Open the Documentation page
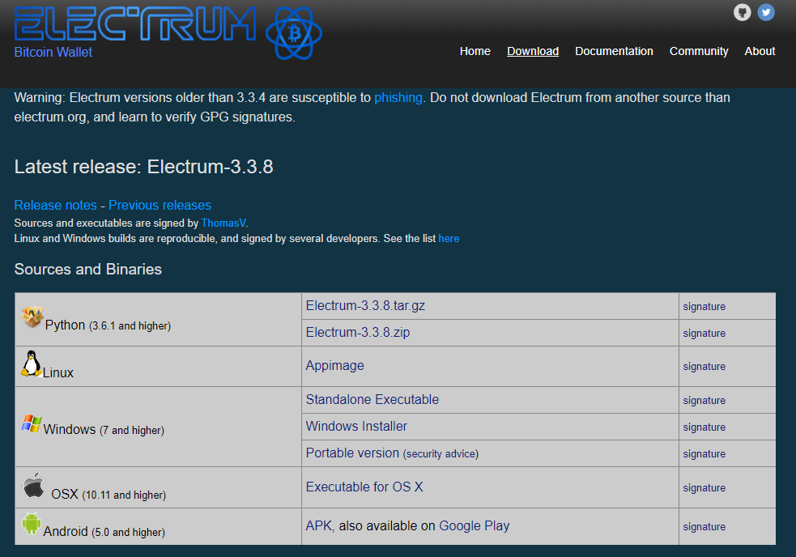 [x=614, y=51]
